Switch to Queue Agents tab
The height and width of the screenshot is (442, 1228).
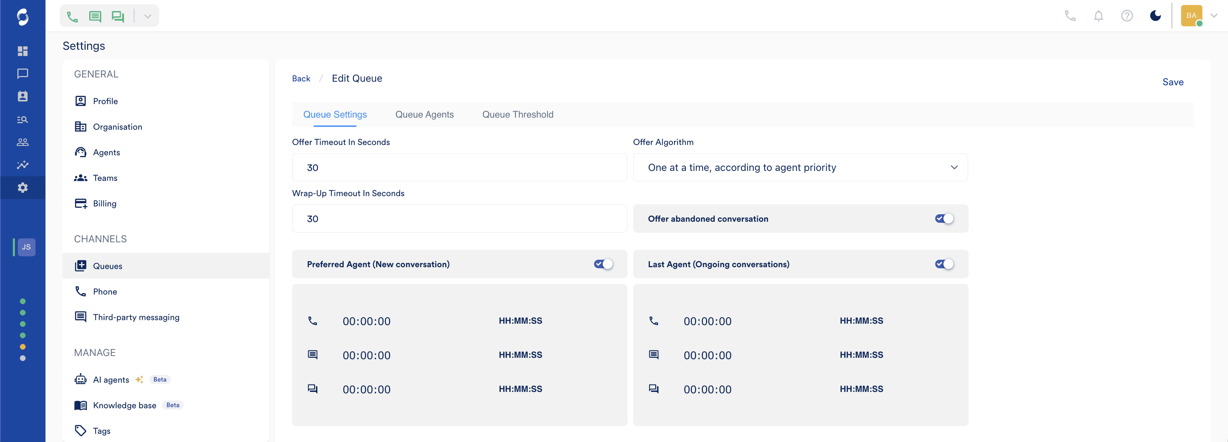424,114
